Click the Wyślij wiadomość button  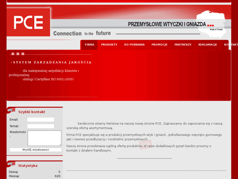point(36,150)
